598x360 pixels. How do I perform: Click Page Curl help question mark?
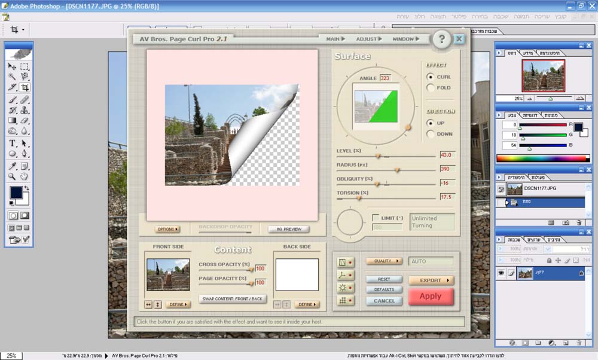pyautogui.click(x=442, y=39)
